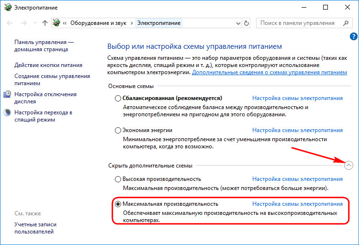Open Настройка отключения дисплея link
The width and height of the screenshot is (359, 245).
coord(45,98)
